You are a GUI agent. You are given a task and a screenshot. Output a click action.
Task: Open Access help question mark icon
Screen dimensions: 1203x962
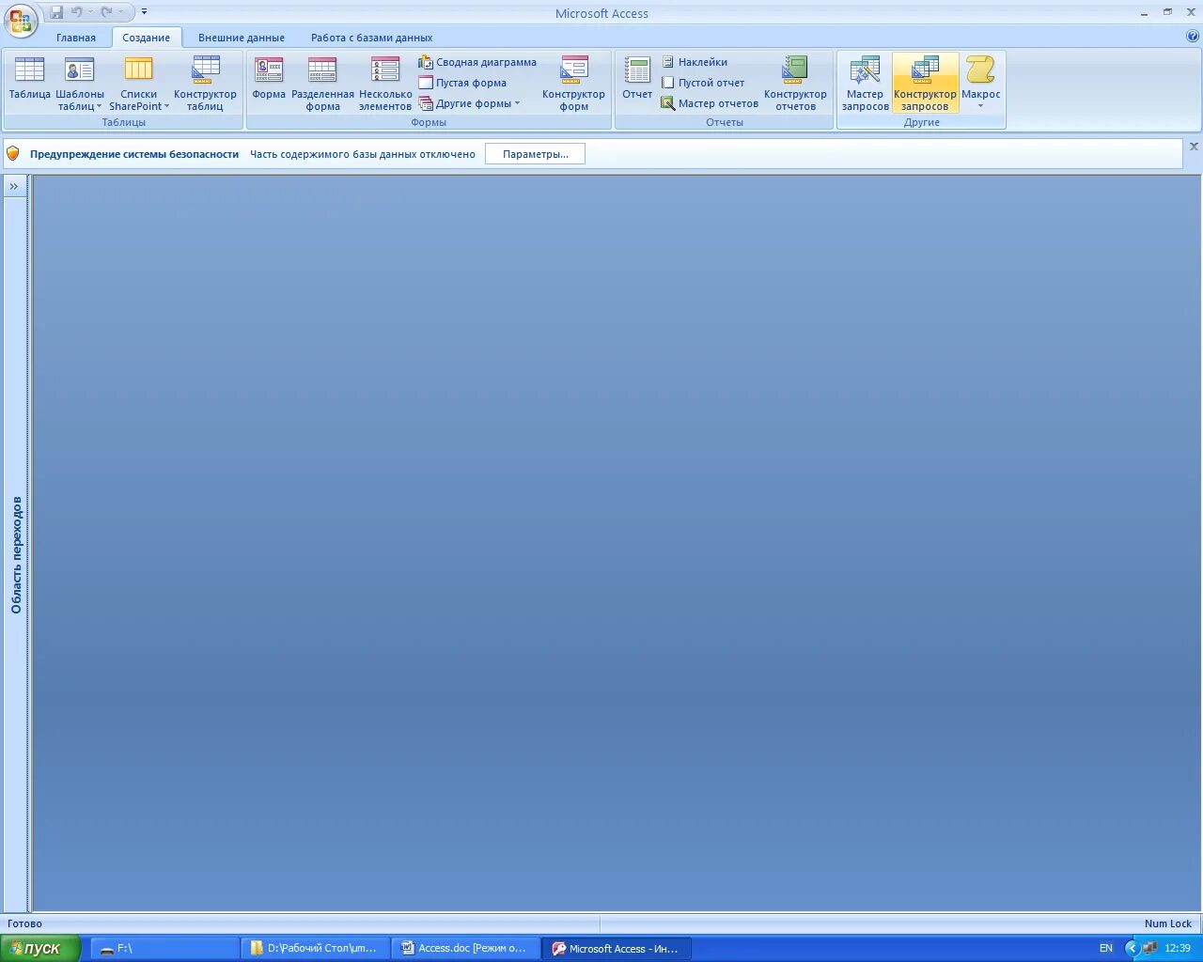click(x=1193, y=37)
